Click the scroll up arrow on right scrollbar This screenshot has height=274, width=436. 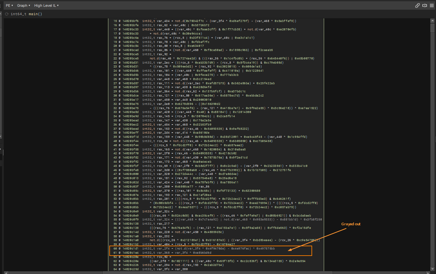click(432, 21)
